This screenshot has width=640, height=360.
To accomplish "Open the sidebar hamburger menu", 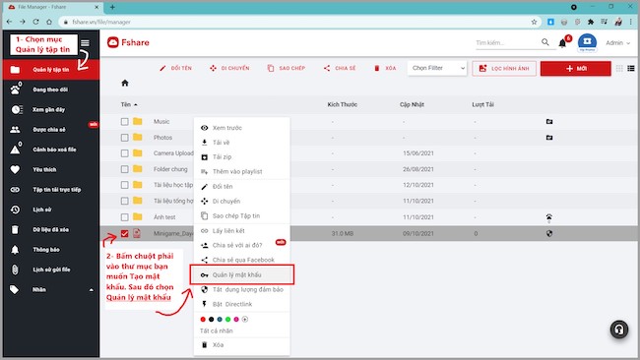I will coord(85,43).
